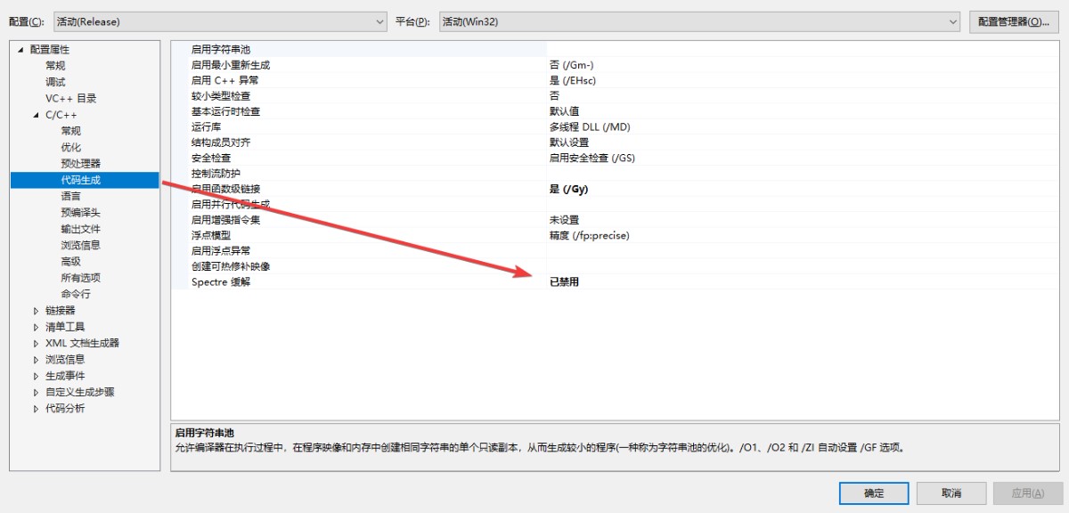Click the 启用字符串池 property row
Screen dimensions: 1069x513
[615, 49]
